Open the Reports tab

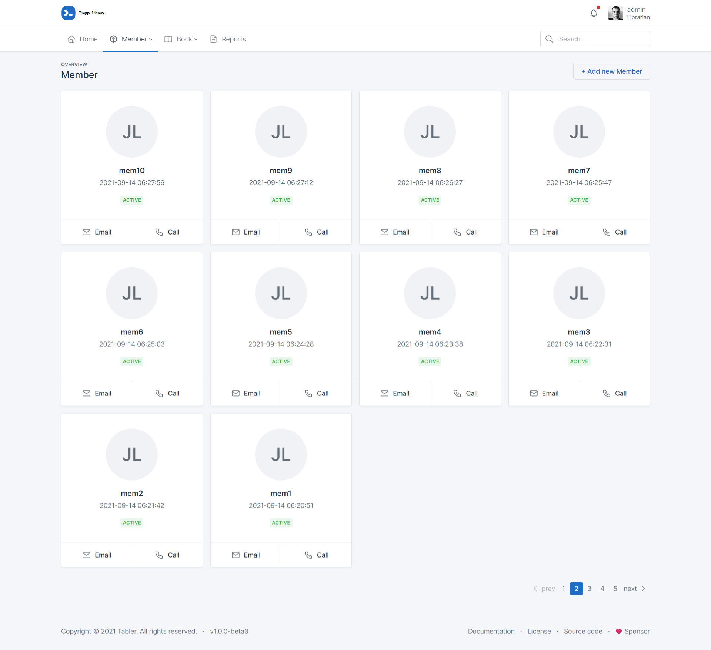[233, 39]
